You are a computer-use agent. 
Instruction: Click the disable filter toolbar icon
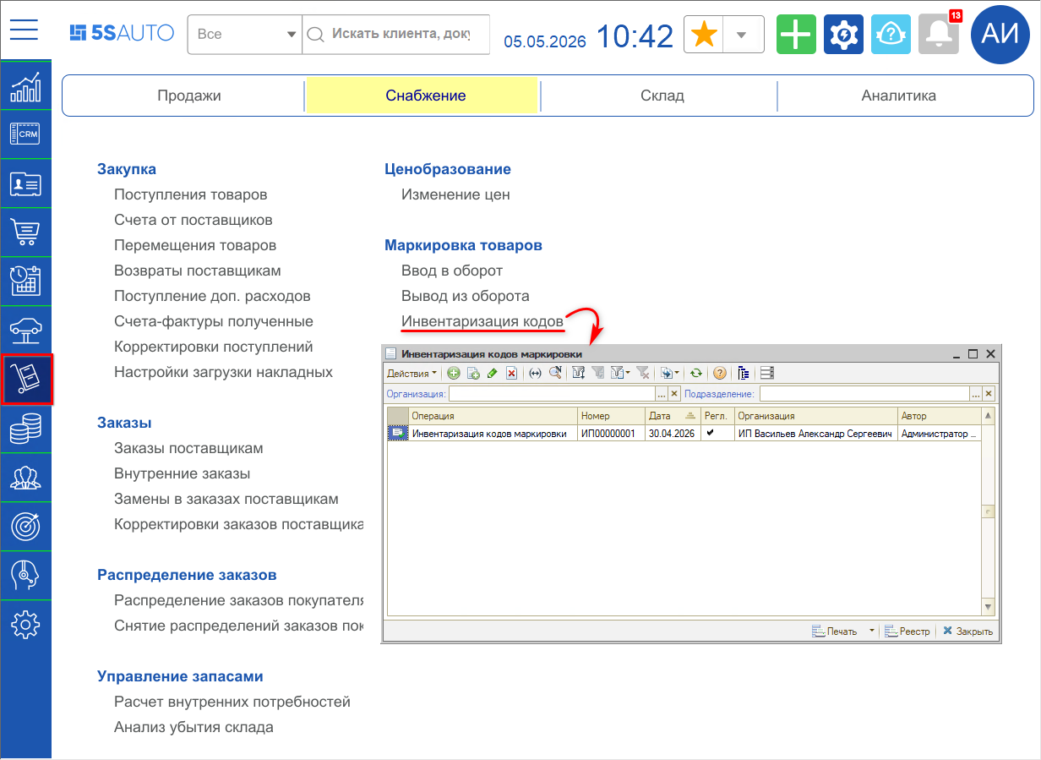[x=642, y=373]
